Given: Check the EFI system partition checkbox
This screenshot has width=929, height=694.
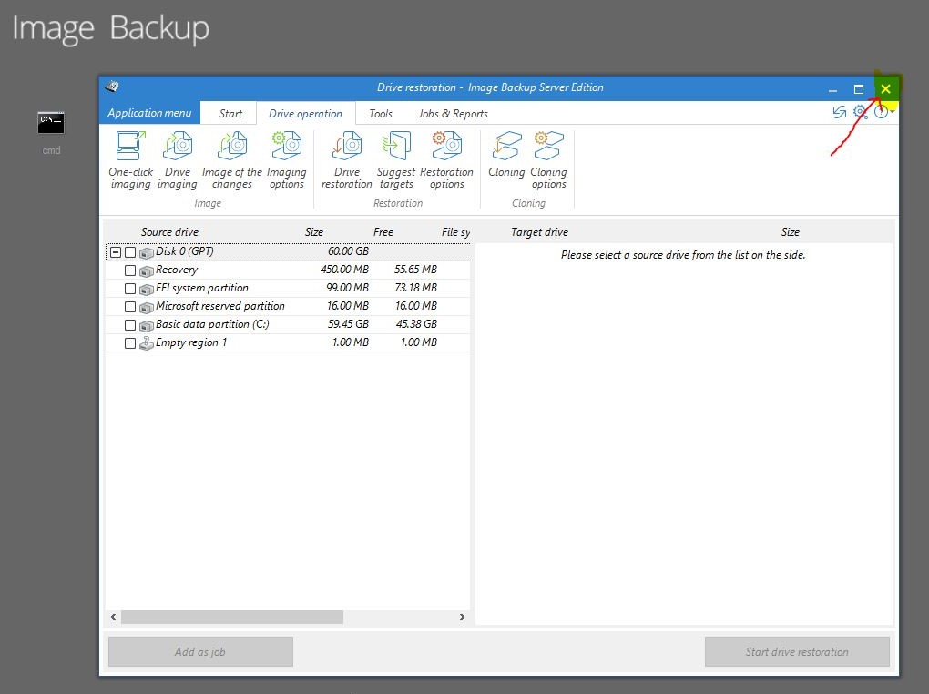Looking at the screenshot, I should click(130, 289).
